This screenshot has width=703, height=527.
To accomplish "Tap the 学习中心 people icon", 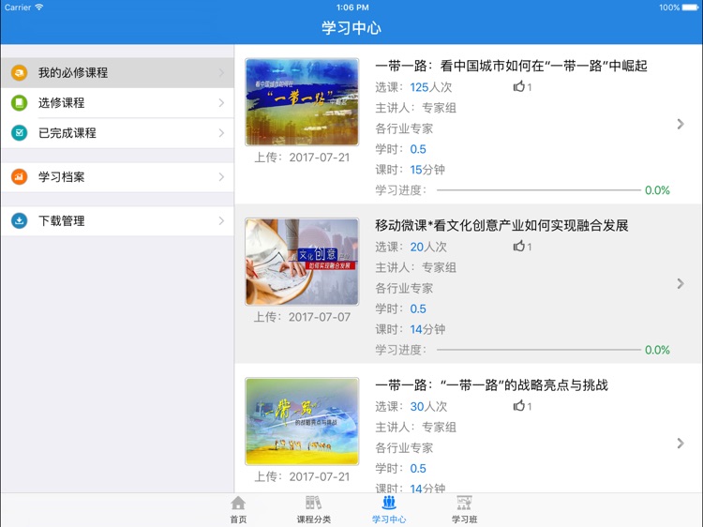I will click(x=389, y=503).
